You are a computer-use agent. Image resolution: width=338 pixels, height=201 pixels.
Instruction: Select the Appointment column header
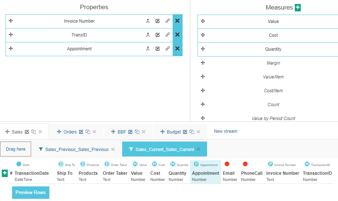205,173
